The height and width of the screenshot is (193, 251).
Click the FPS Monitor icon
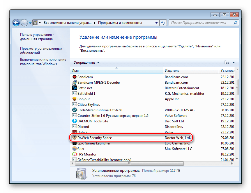tap(75, 154)
